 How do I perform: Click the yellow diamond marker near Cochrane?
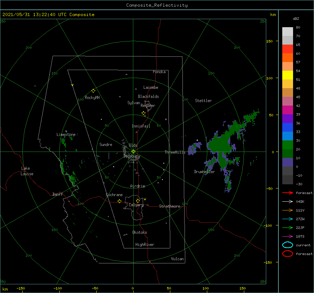(x=120, y=201)
